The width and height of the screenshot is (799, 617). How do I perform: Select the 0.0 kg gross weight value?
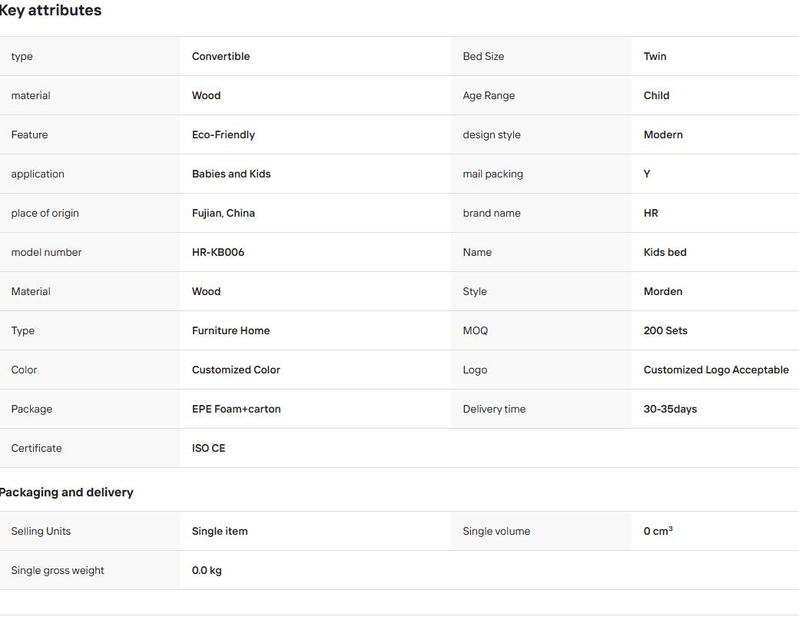coord(207,570)
